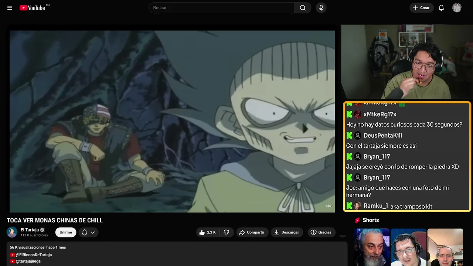
Task: Send a Gracias super thanks
Action: [x=321, y=232]
